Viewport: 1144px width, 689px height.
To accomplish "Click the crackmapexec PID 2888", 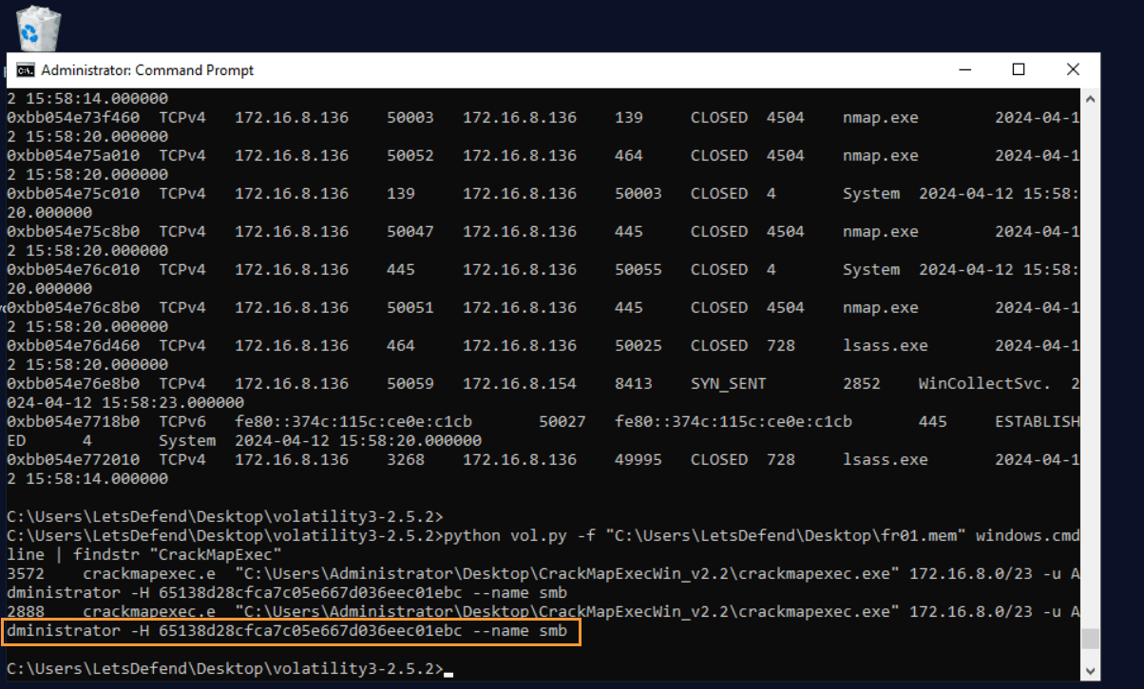I will [x=26, y=612].
